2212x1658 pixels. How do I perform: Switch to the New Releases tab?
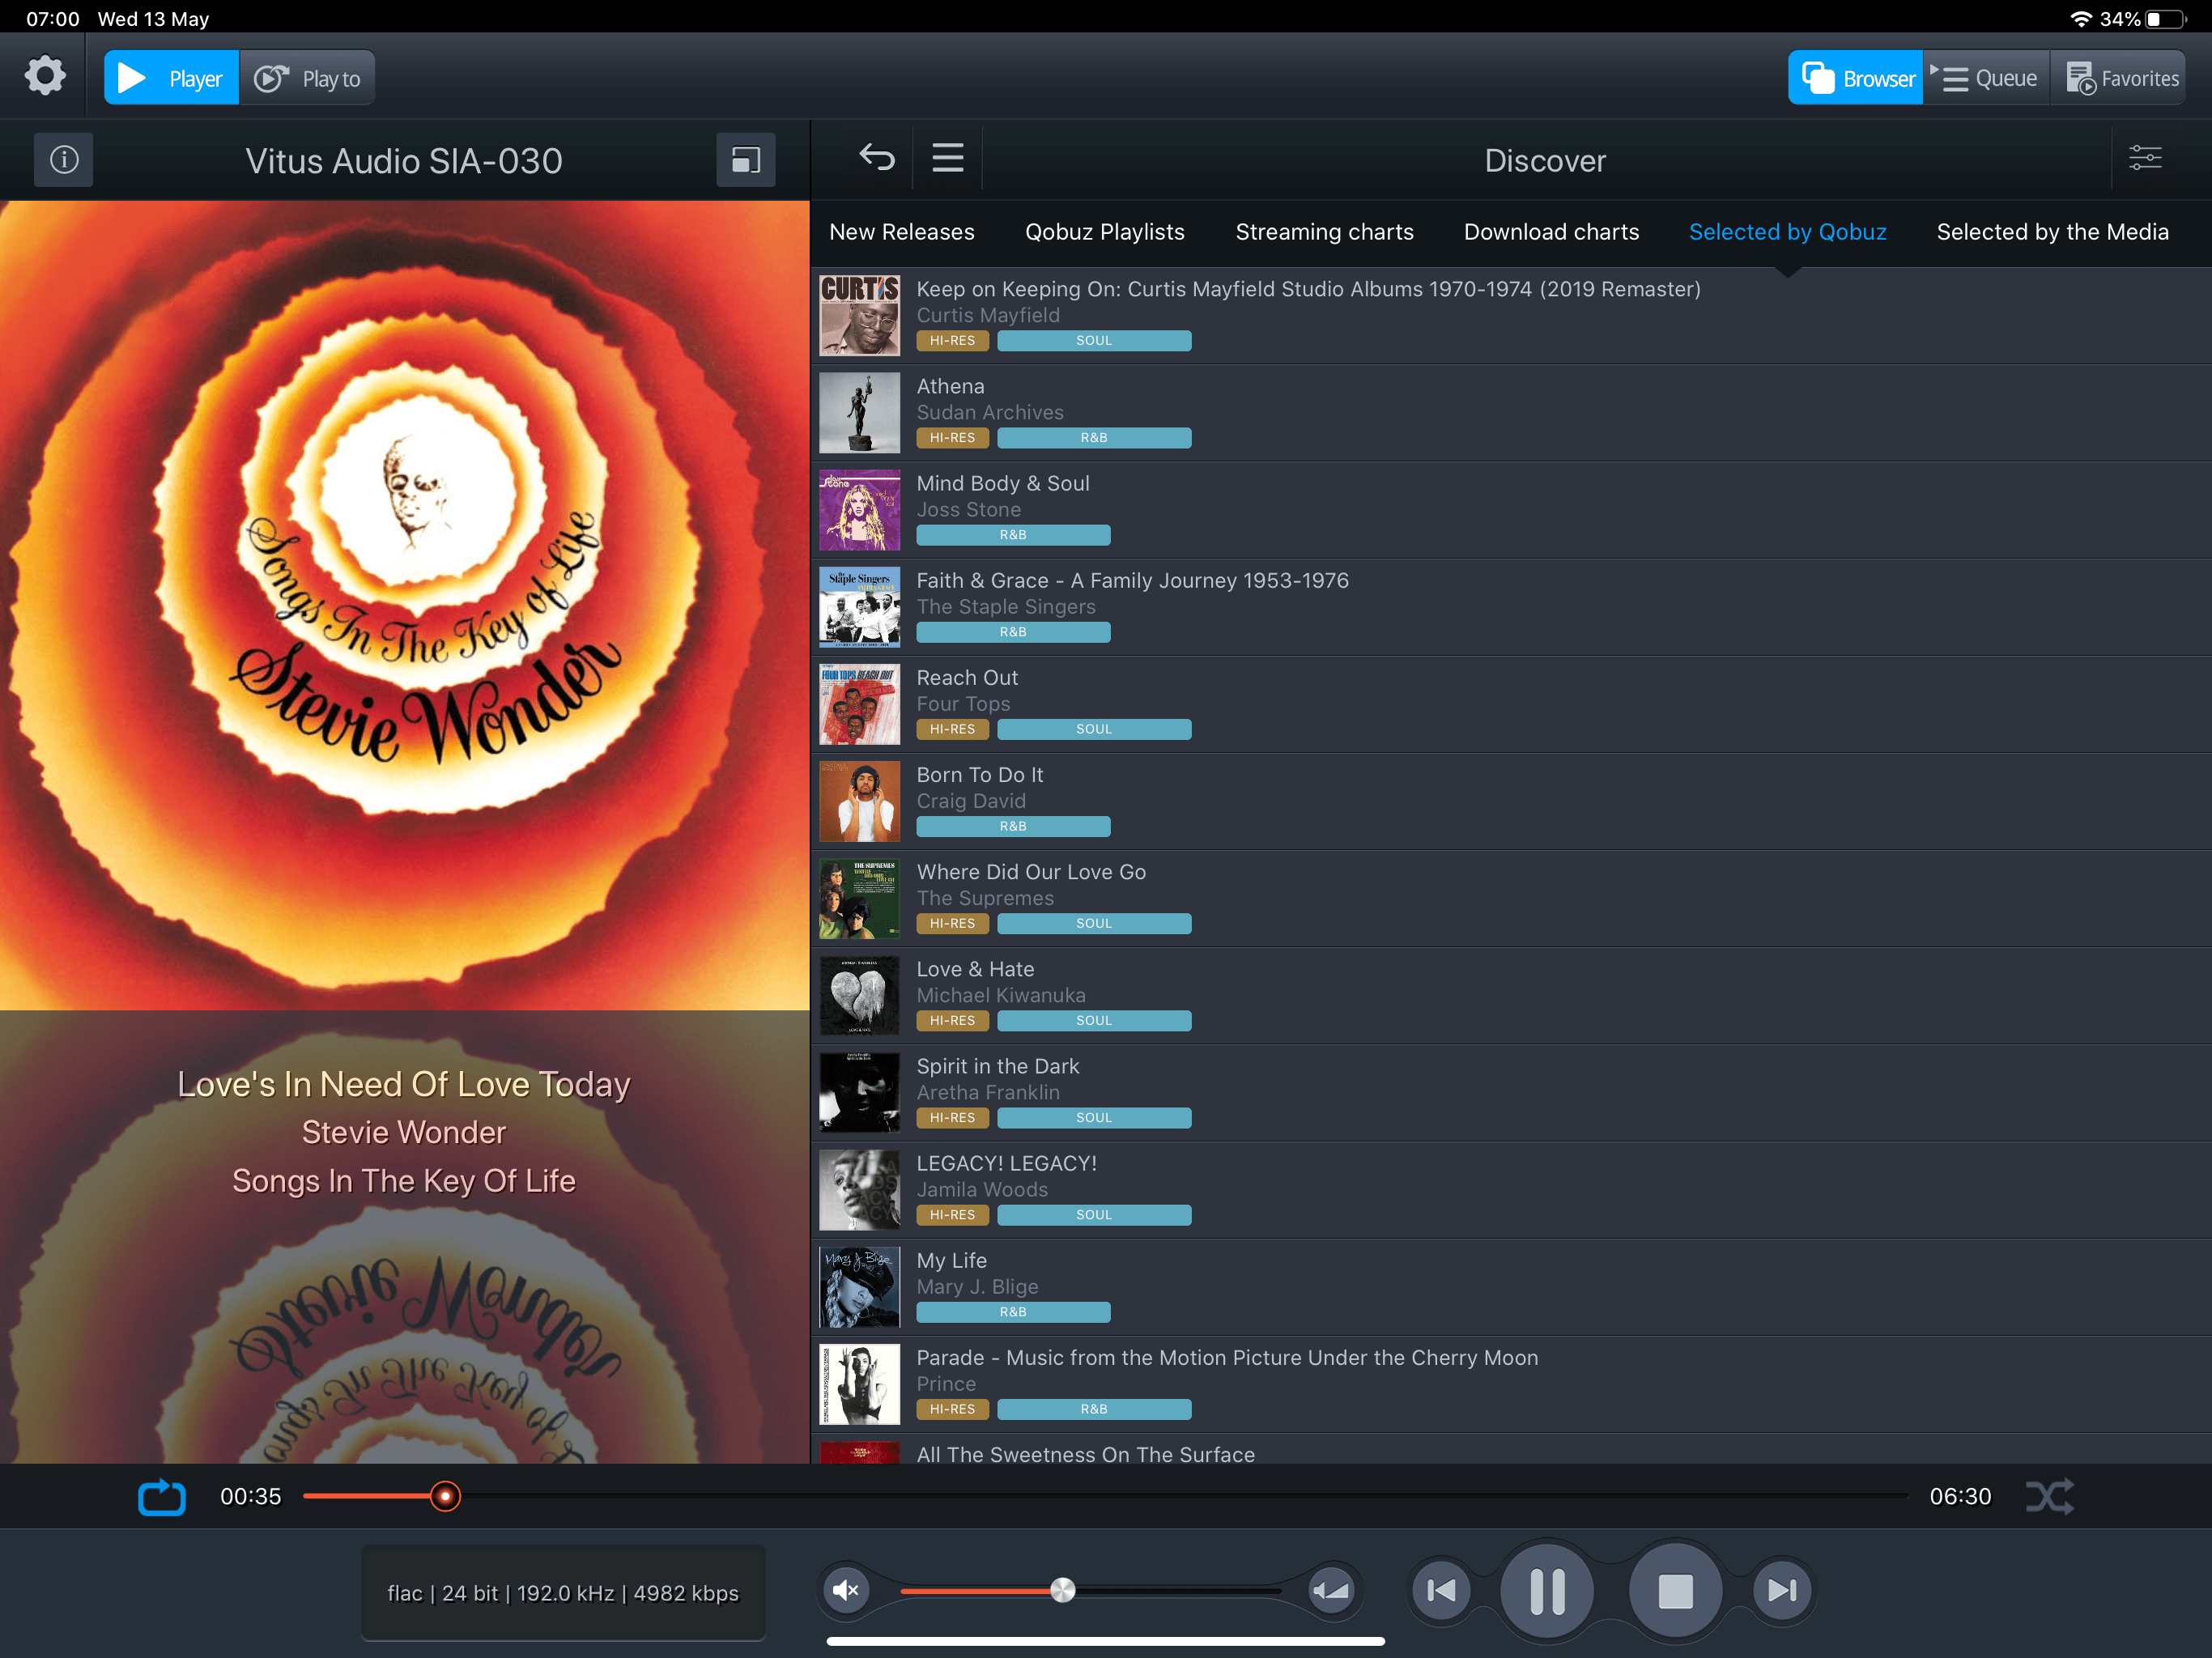tap(901, 232)
